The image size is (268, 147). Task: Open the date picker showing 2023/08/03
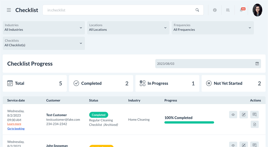pos(208,64)
